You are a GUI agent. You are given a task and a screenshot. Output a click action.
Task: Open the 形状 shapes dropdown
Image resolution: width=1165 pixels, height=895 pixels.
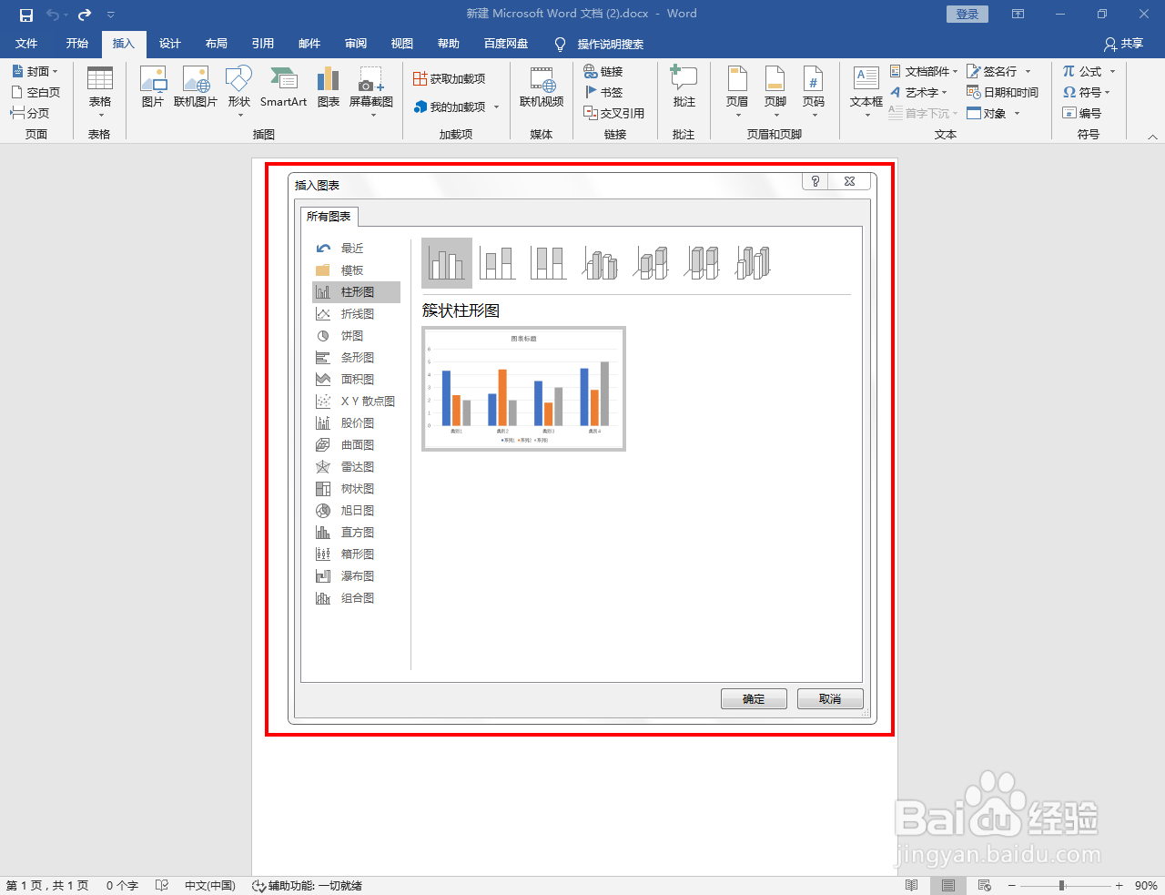coord(238,86)
